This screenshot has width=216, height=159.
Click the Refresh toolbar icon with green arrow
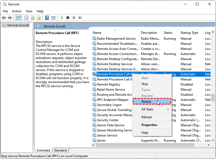[x=33, y=18]
